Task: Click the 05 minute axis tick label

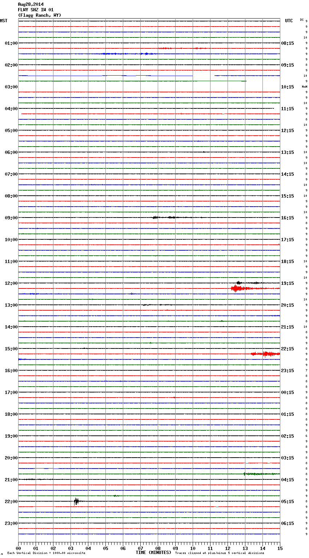Action: coord(105,548)
